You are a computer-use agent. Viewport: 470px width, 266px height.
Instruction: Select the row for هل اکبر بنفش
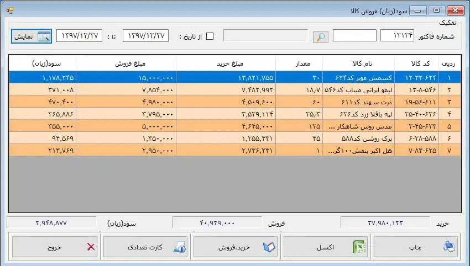(235, 150)
